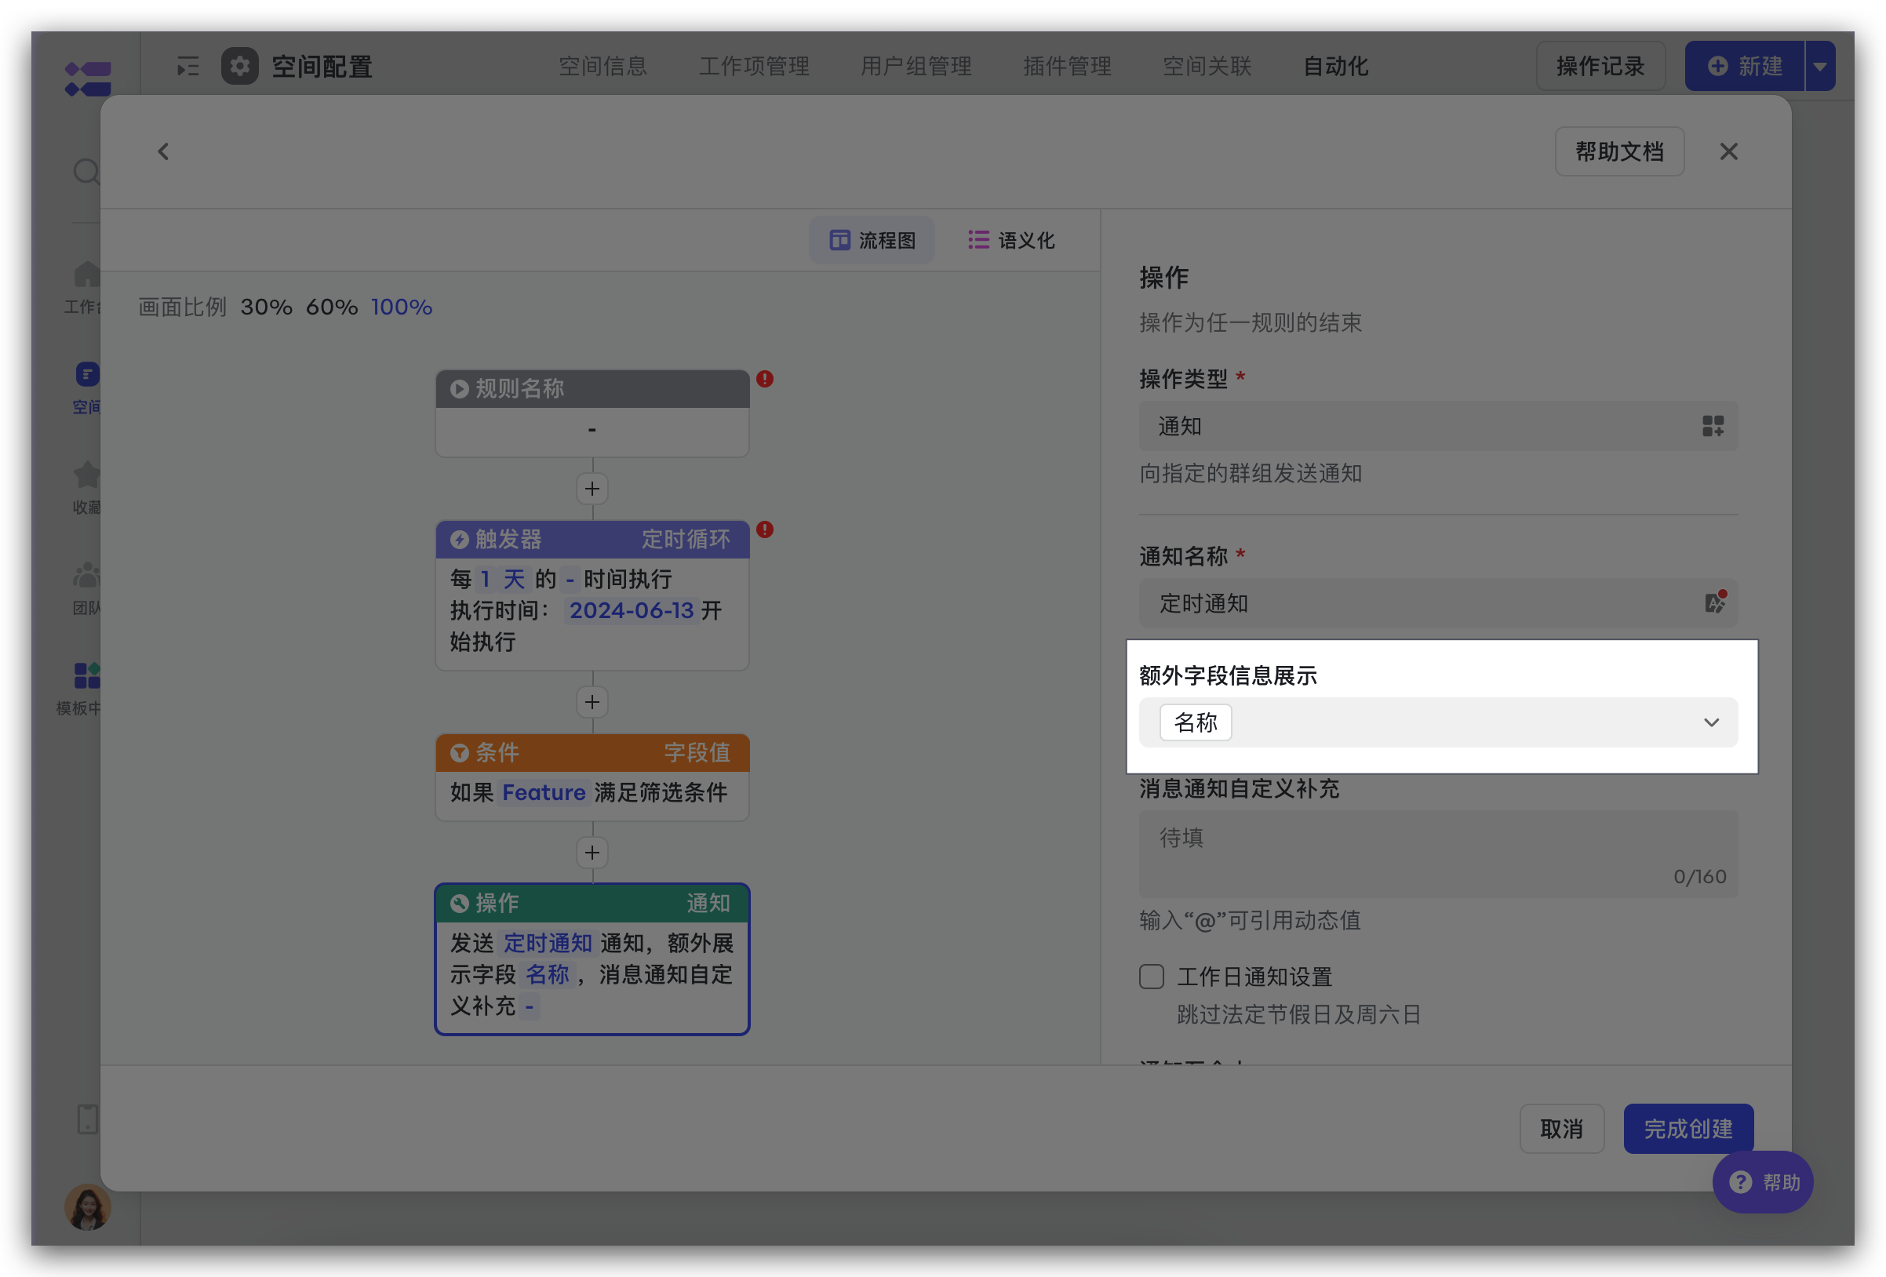Set canvas zoom to 30%
1886x1277 pixels.
pyautogui.click(x=266, y=307)
